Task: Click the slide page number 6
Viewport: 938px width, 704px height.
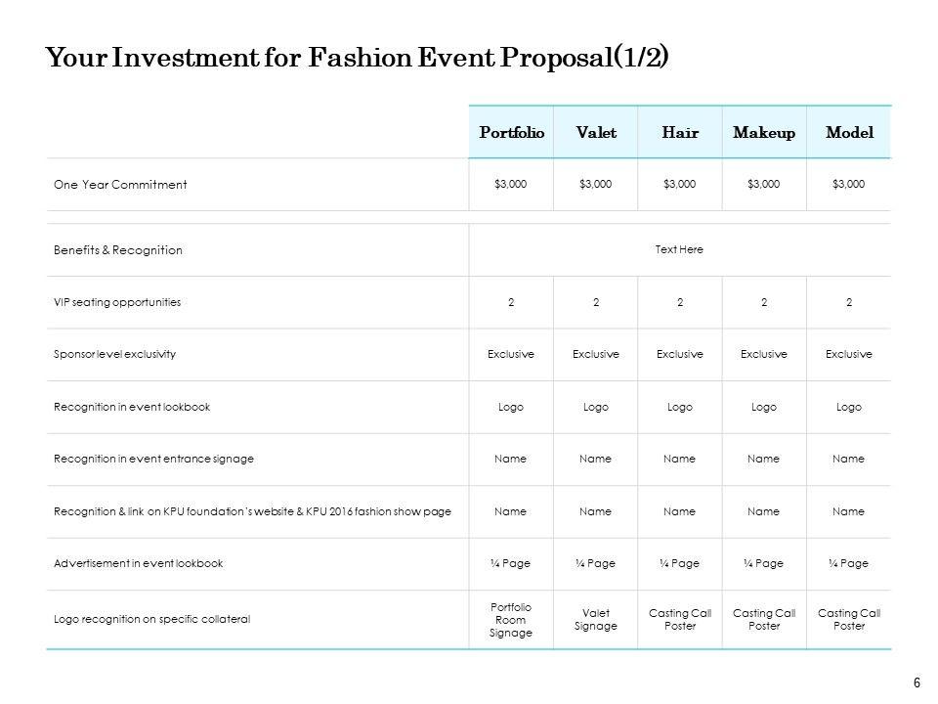Action: tap(917, 682)
